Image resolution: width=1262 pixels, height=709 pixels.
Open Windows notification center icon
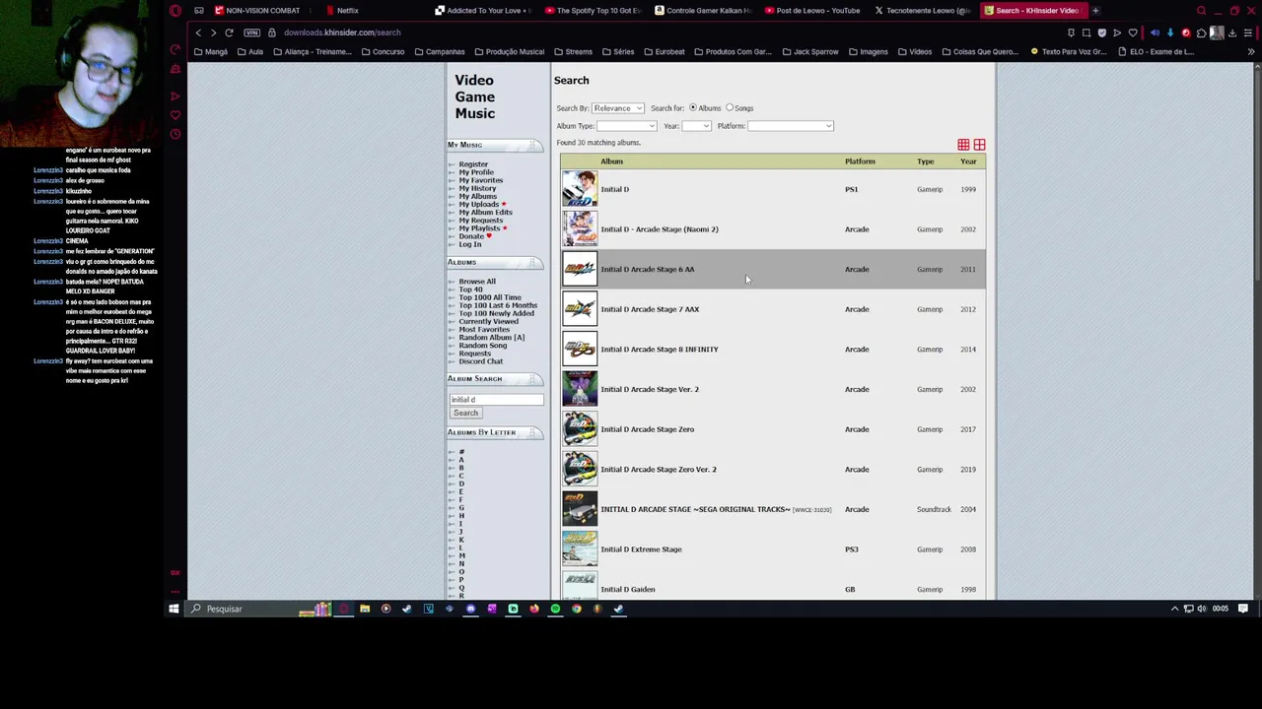(1243, 609)
